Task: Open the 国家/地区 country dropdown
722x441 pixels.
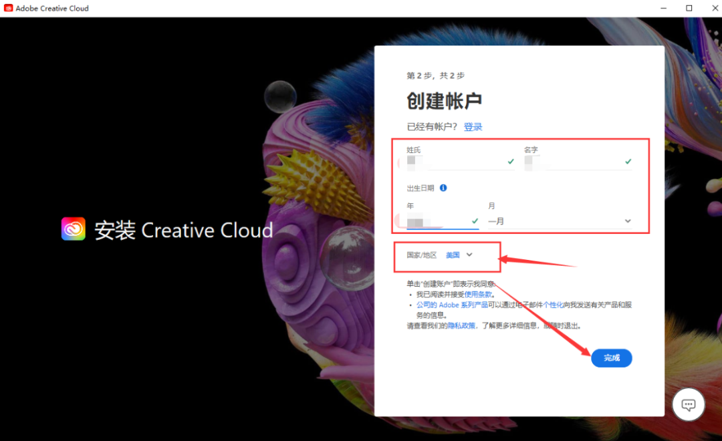Action: tap(459, 255)
